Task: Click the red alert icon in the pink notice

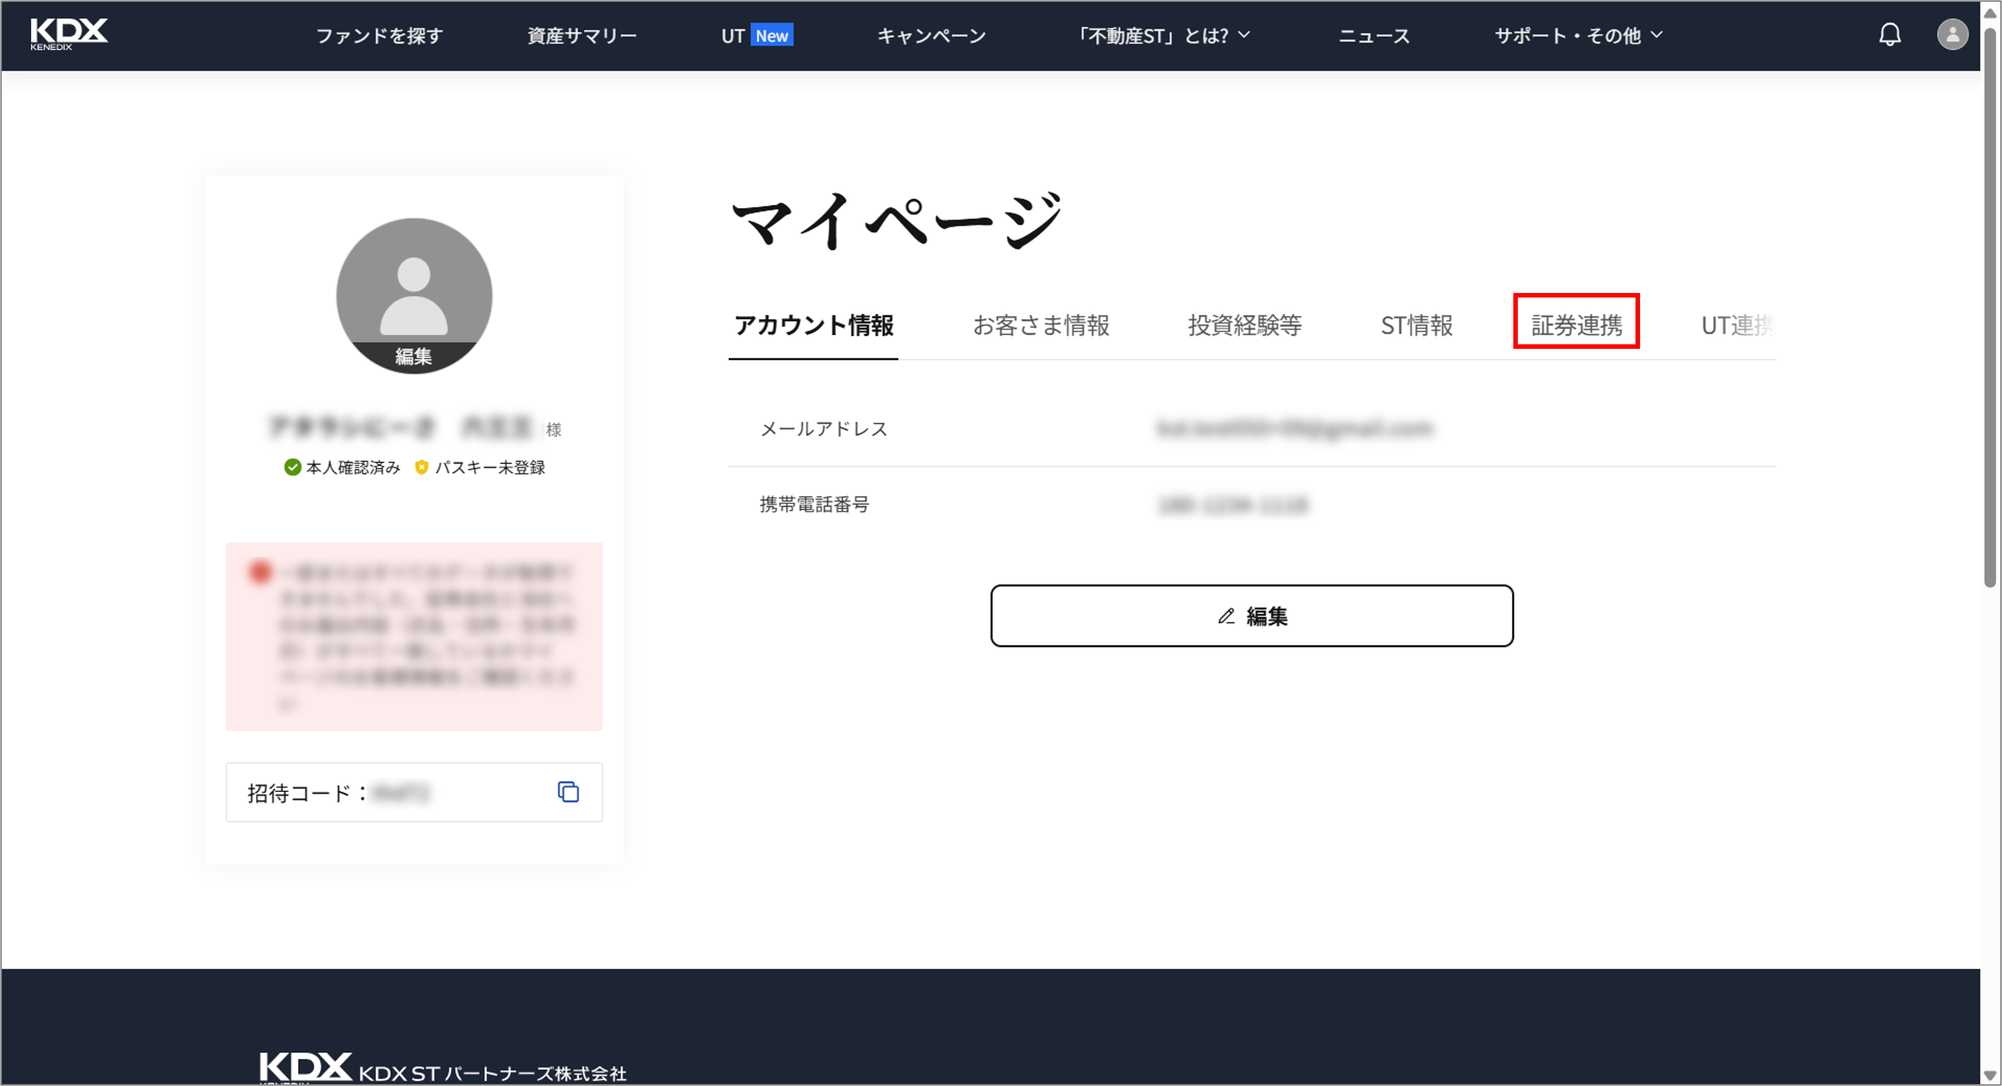Action: coord(260,571)
